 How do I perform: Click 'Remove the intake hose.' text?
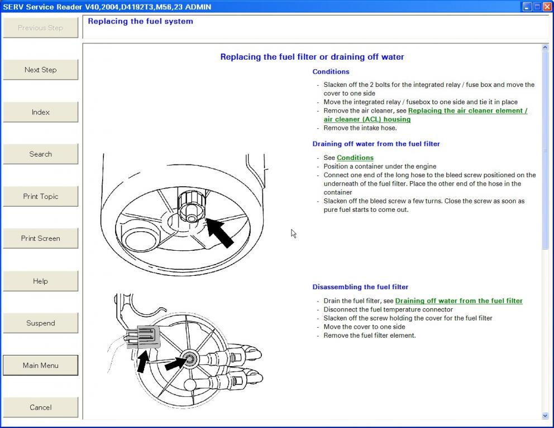pyautogui.click(x=360, y=128)
